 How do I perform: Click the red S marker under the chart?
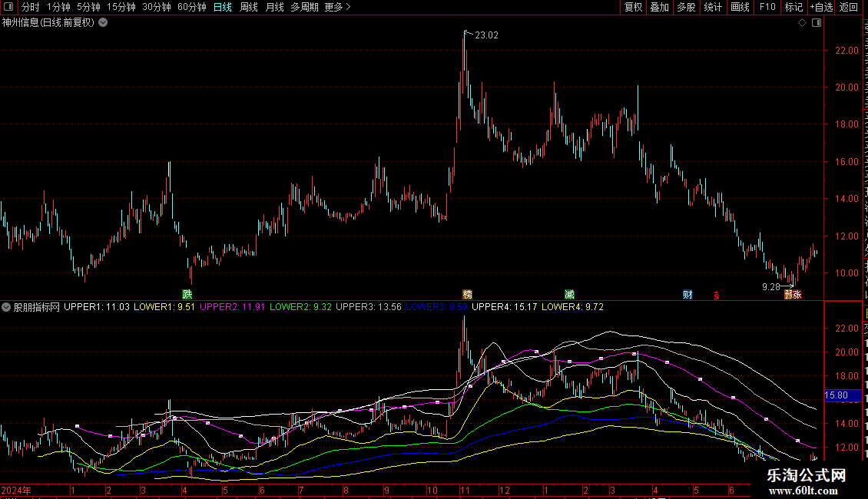coord(717,296)
